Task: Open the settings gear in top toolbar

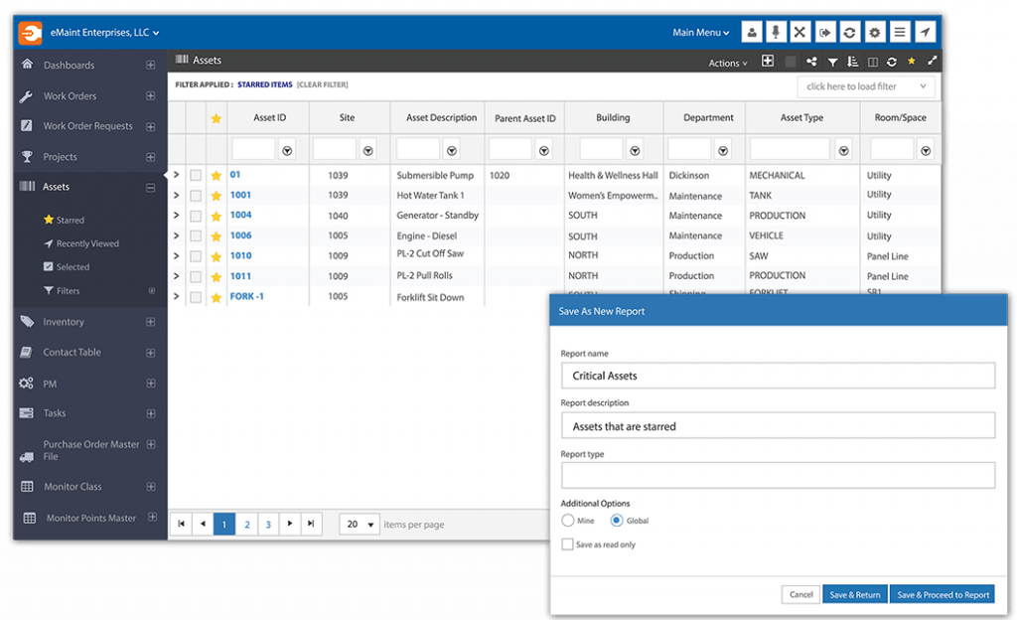Action: tap(874, 32)
